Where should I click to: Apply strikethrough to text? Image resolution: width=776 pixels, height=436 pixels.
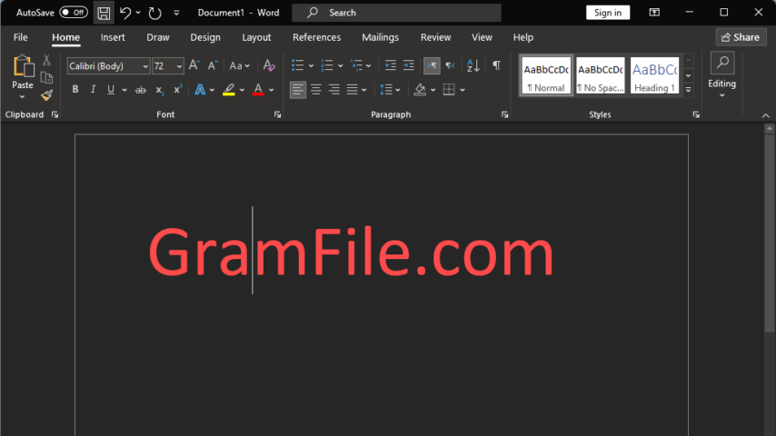point(141,90)
